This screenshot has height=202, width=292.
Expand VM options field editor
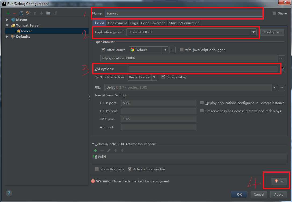pyautogui.click(x=282, y=69)
